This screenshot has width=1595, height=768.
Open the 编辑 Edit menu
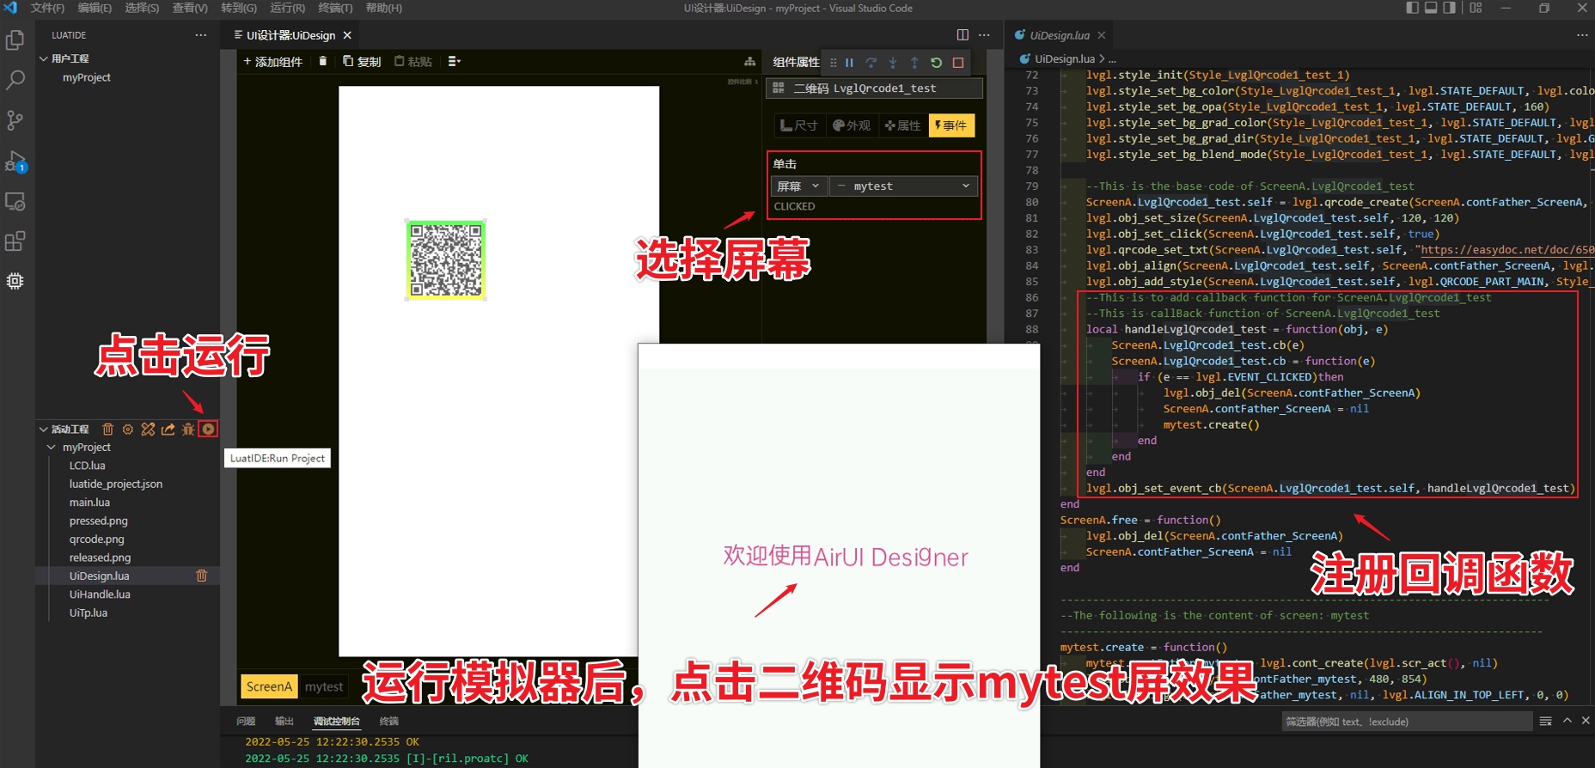coord(95,8)
